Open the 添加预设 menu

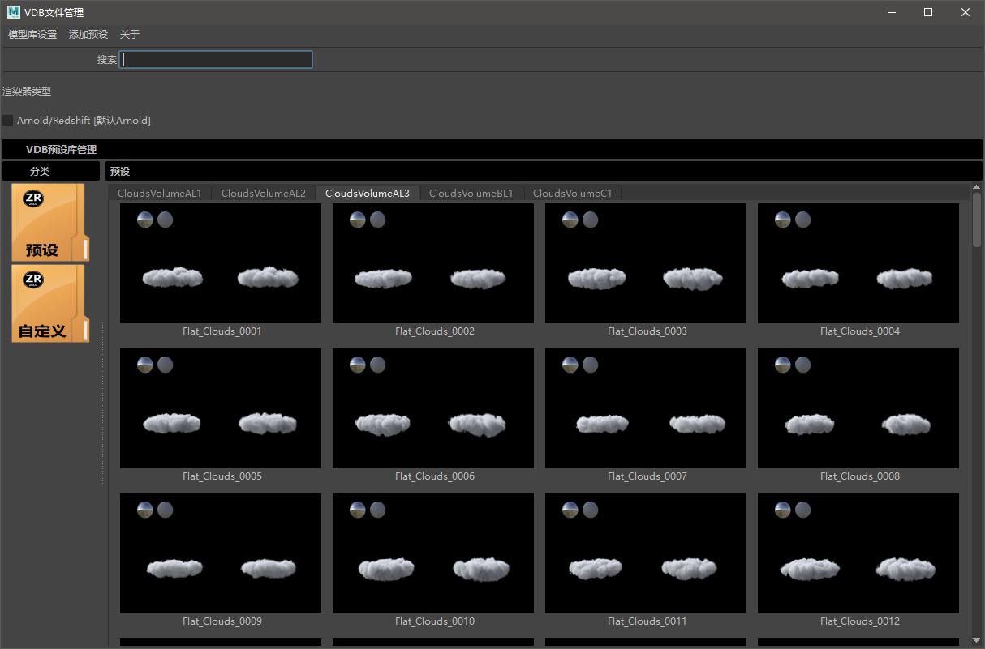tap(88, 35)
